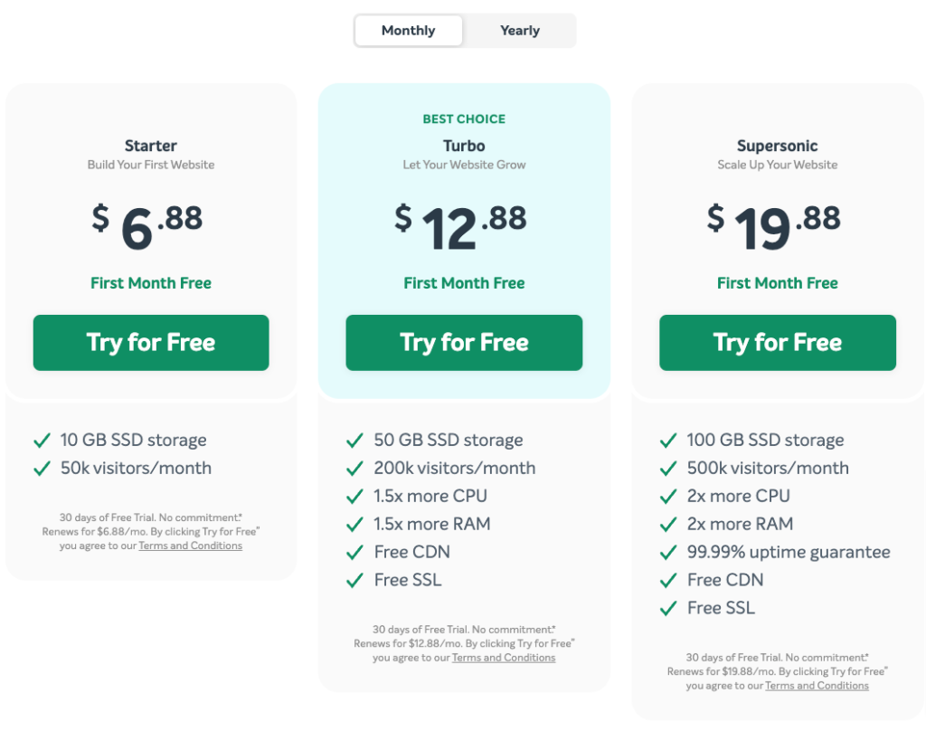Click checkmark beside Turbo's Free CDN
This screenshot has width=926, height=731.
coord(354,553)
